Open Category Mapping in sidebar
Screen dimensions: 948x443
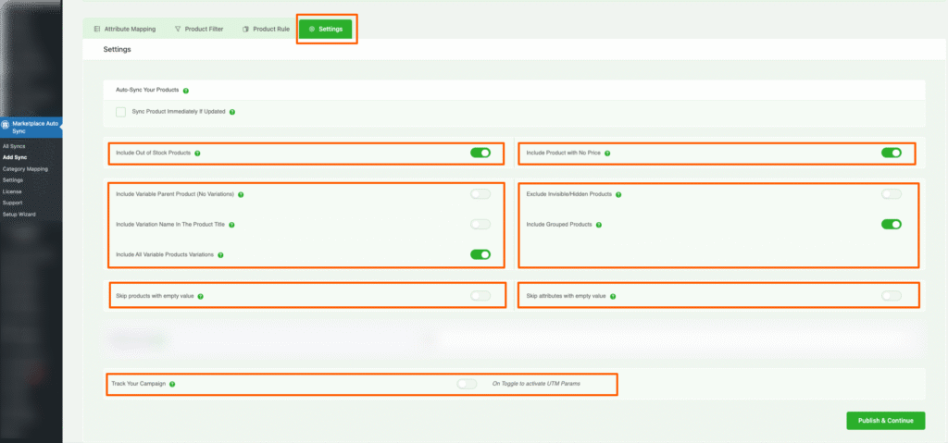tap(25, 168)
